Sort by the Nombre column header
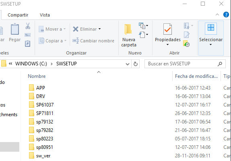Screen dimensions: 231x161 (37, 76)
